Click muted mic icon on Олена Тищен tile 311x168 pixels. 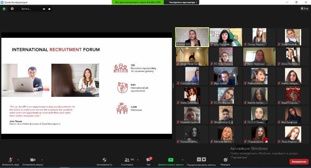tap(245, 44)
